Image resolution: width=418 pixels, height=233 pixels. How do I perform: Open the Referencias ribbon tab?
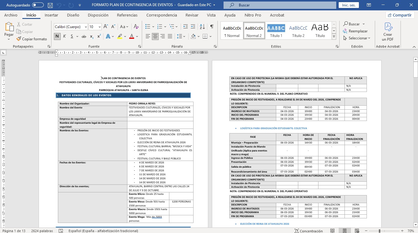pos(127,15)
